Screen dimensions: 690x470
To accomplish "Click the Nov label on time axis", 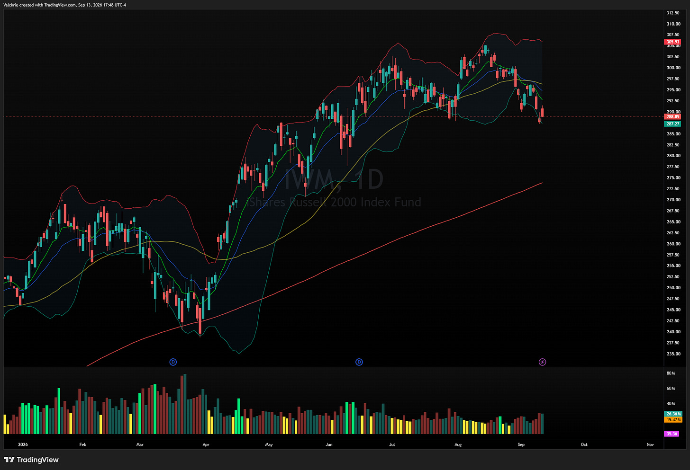I will (650, 444).
